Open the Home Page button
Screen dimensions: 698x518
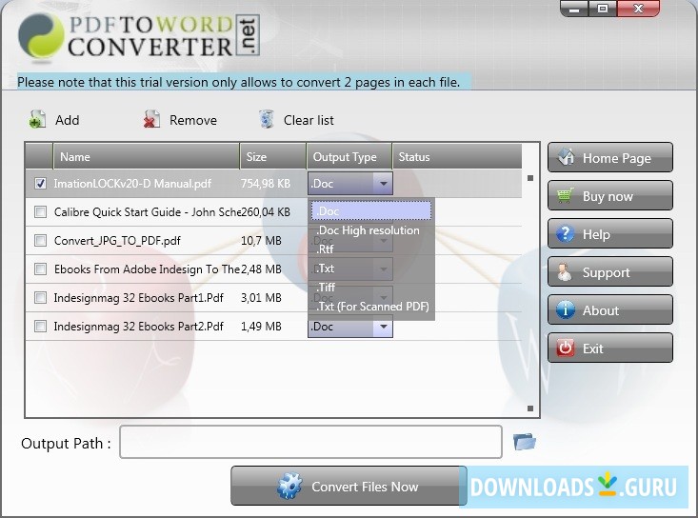point(610,157)
